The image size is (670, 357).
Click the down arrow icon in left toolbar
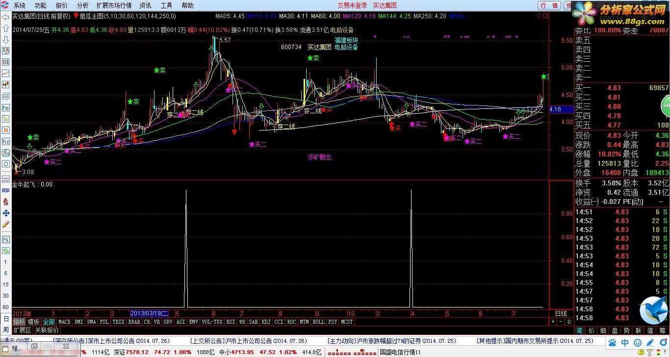coord(6,39)
